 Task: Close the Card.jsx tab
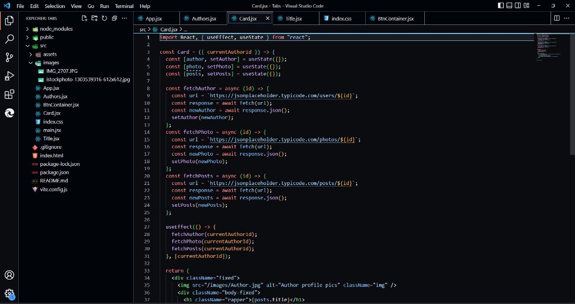tap(267, 18)
